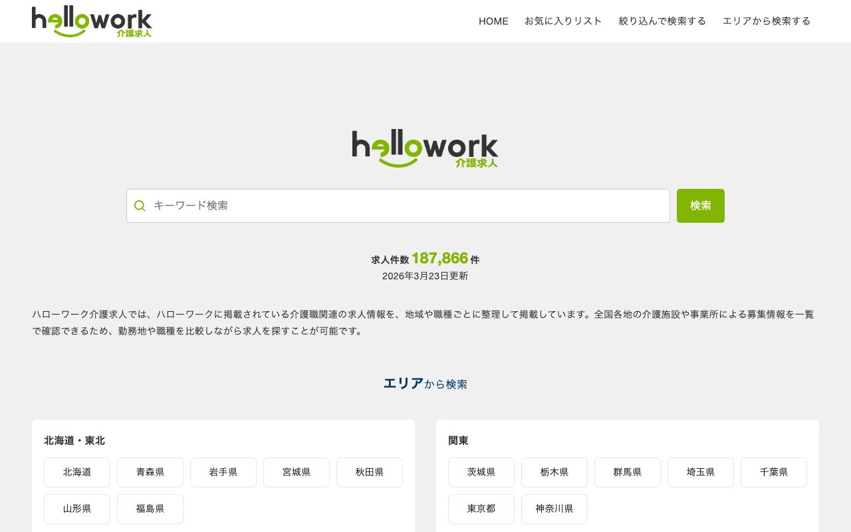851x532 pixels.
Task: Click the 秋田県 prefecture button
Action: tap(370, 472)
